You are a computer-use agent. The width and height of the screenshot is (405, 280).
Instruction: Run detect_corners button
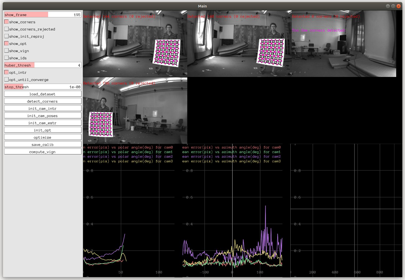click(x=43, y=101)
